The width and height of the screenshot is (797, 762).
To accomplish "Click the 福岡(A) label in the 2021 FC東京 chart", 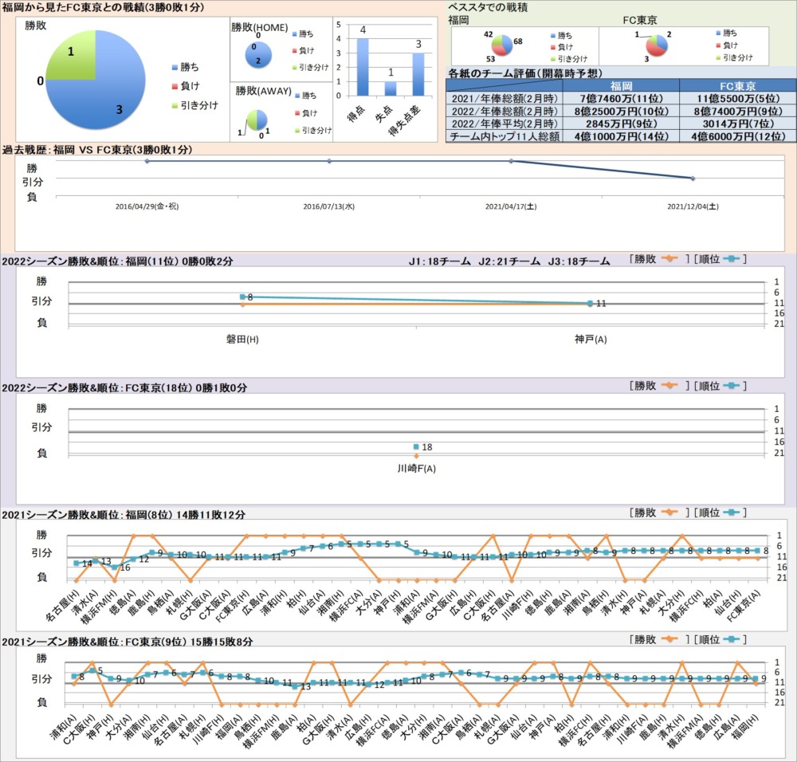I will 230,729.
